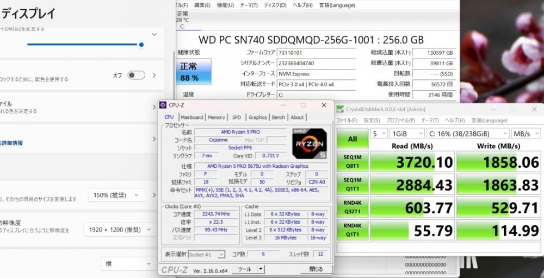
Task: Click the ツール button in CPU-Z
Action: click(x=245, y=269)
